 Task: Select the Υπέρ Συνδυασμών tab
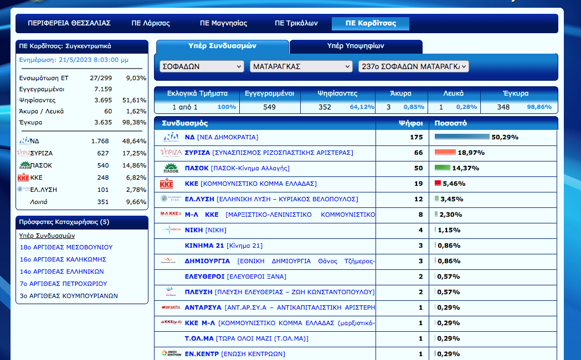(x=222, y=46)
